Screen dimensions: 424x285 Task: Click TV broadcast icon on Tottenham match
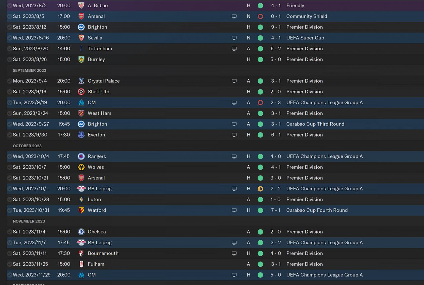[x=234, y=49]
